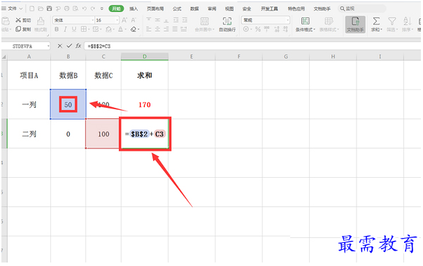This screenshot has height=266, width=423.
Task: Align text to top
Action: click(x=148, y=20)
